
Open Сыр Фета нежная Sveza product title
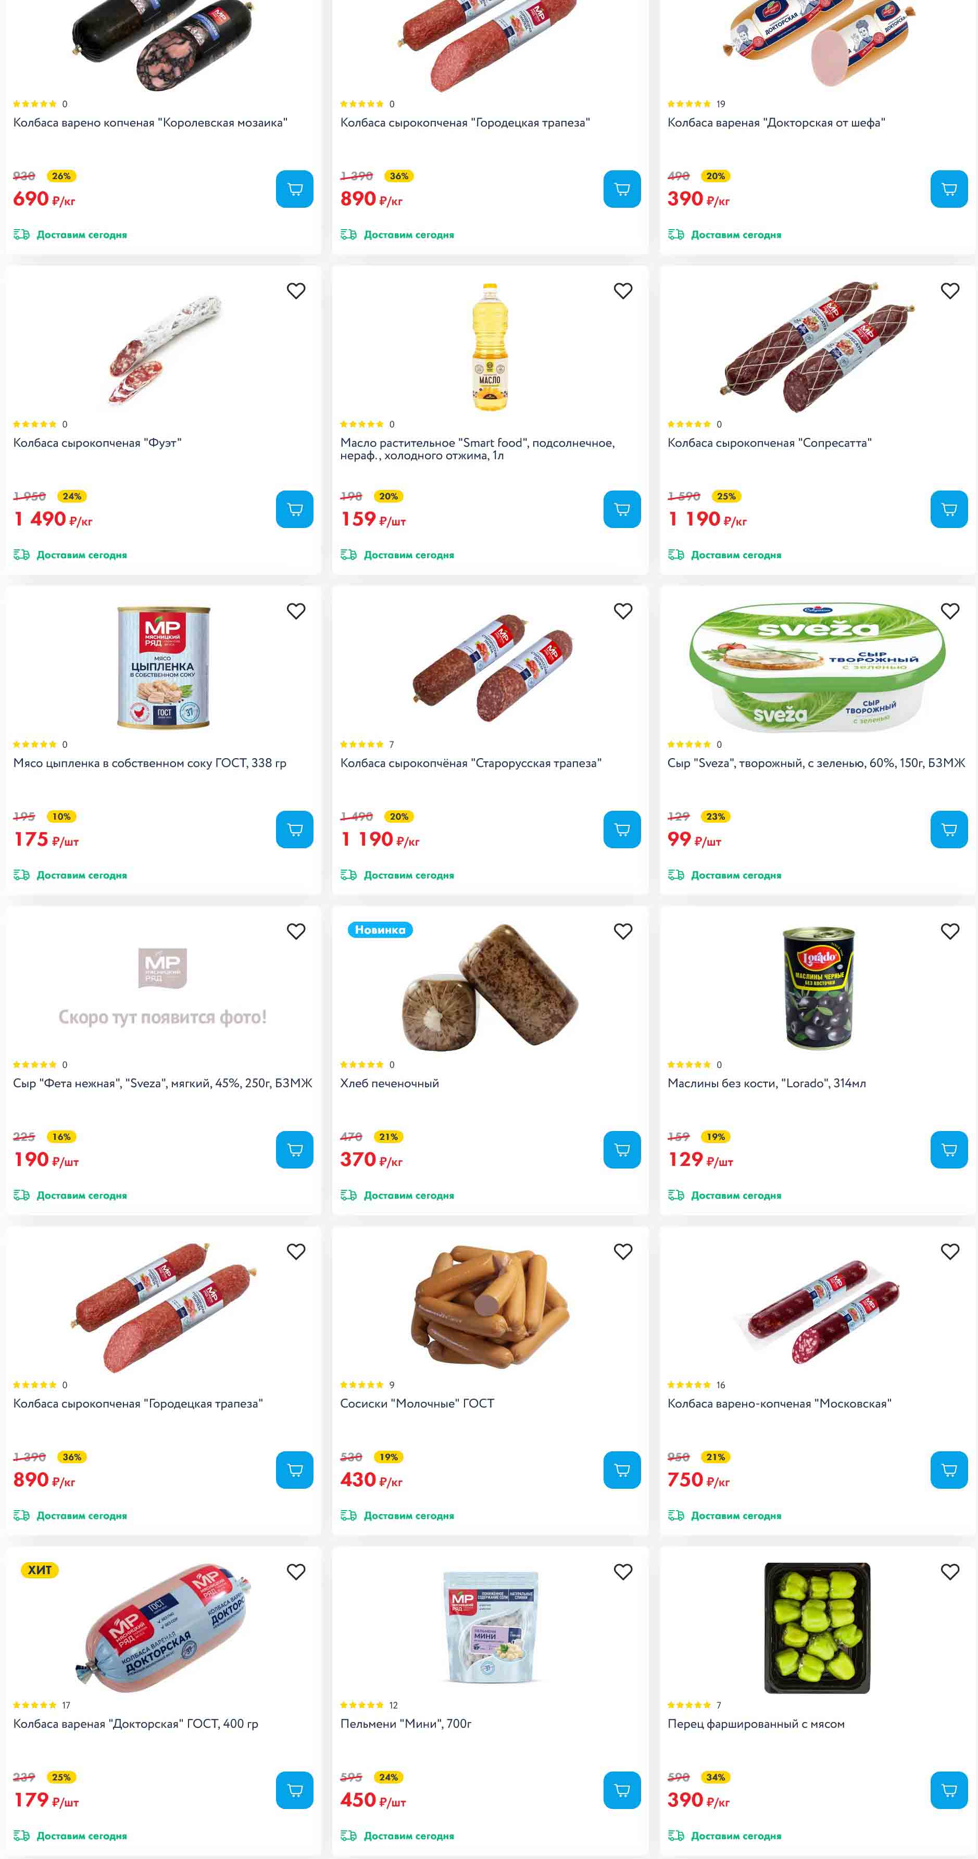[162, 1083]
